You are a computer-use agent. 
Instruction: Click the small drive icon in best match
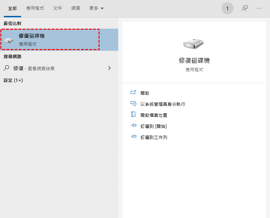click(9, 40)
